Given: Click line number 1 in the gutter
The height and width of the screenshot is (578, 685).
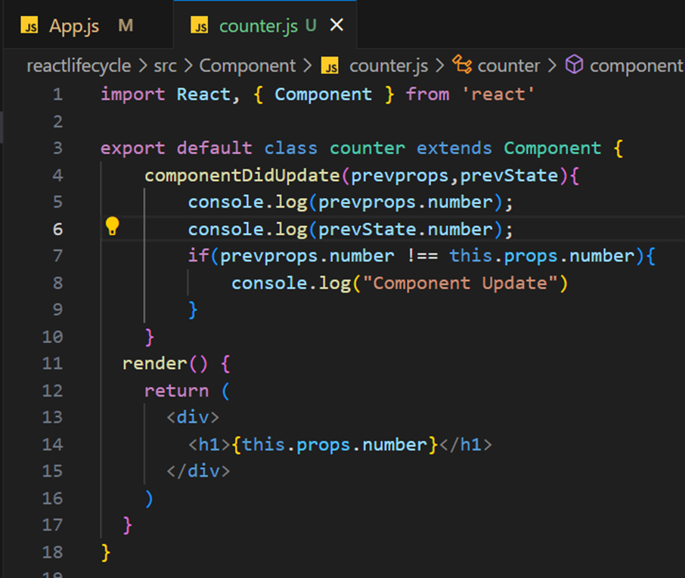Looking at the screenshot, I should click(x=57, y=94).
